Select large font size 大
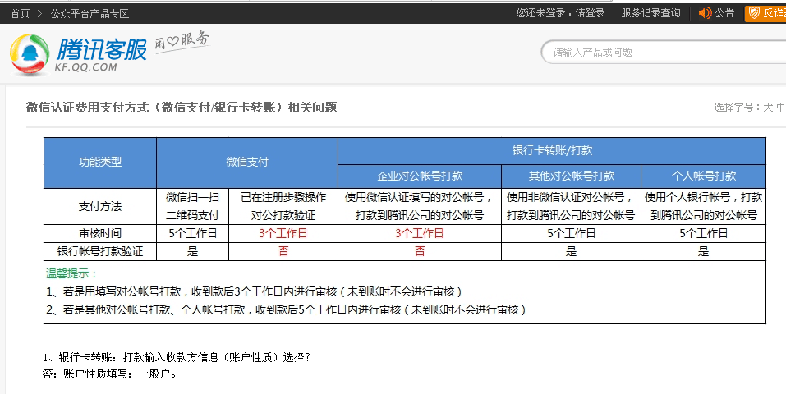The width and height of the screenshot is (786, 394). (768, 108)
